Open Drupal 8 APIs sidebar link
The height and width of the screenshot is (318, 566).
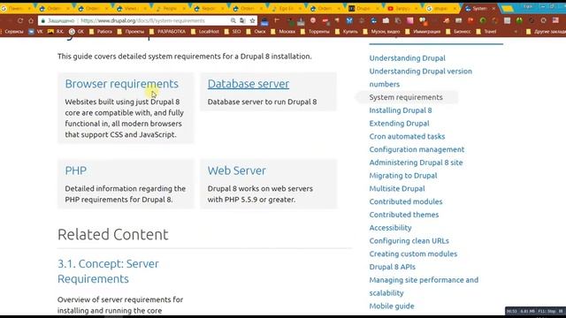coord(393,267)
